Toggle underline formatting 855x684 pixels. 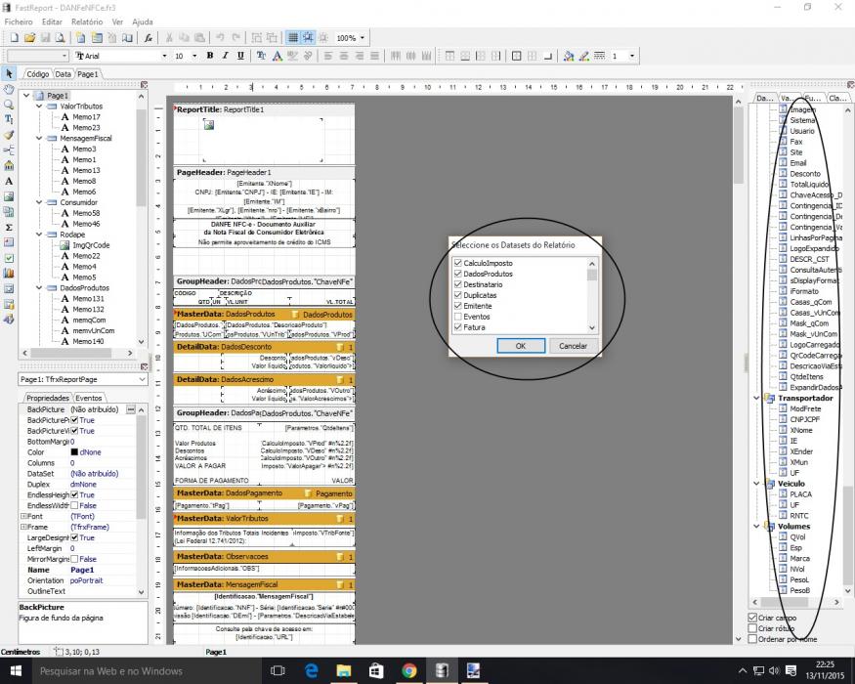[x=240, y=56]
